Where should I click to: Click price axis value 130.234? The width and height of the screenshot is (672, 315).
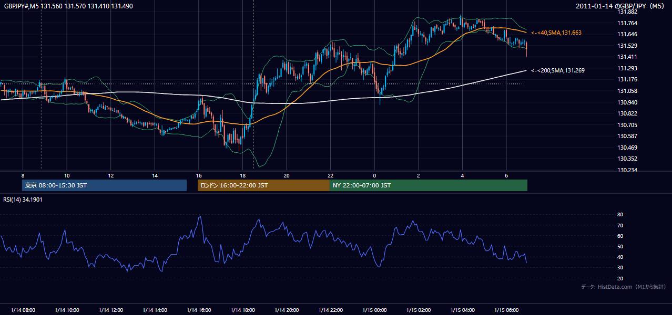pos(627,170)
